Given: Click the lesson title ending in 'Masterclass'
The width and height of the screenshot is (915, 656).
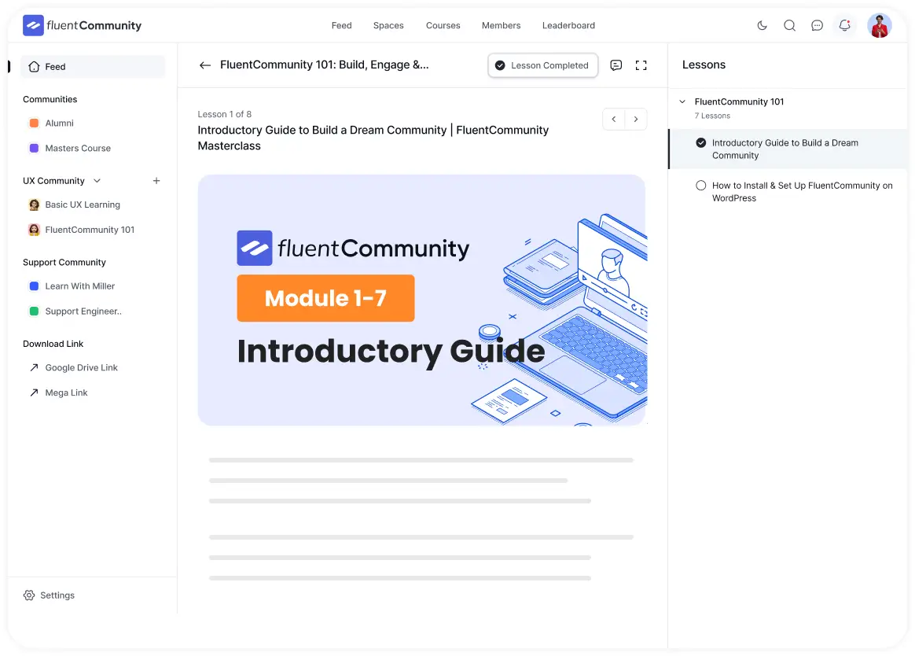Looking at the screenshot, I should (373, 138).
